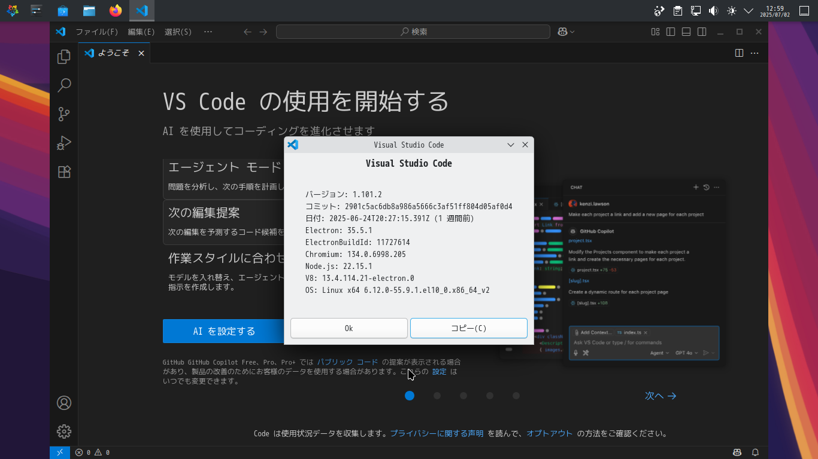Select the fifth walkthrough page dot

(x=516, y=396)
